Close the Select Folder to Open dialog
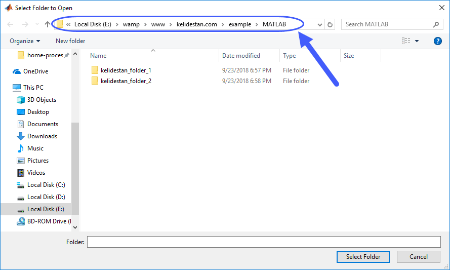The image size is (450, 270). click(442, 8)
